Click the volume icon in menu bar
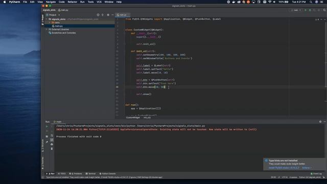 coord(274,2)
